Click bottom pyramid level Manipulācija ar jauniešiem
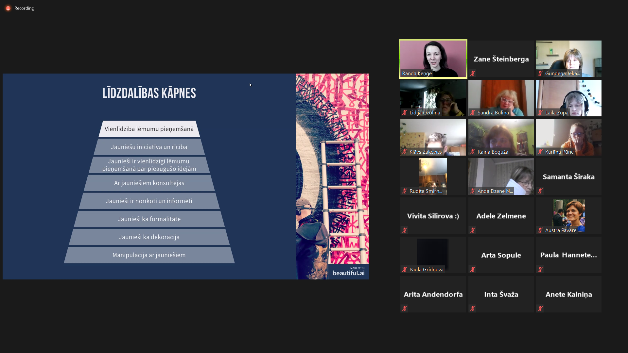This screenshot has width=628, height=353. click(149, 255)
